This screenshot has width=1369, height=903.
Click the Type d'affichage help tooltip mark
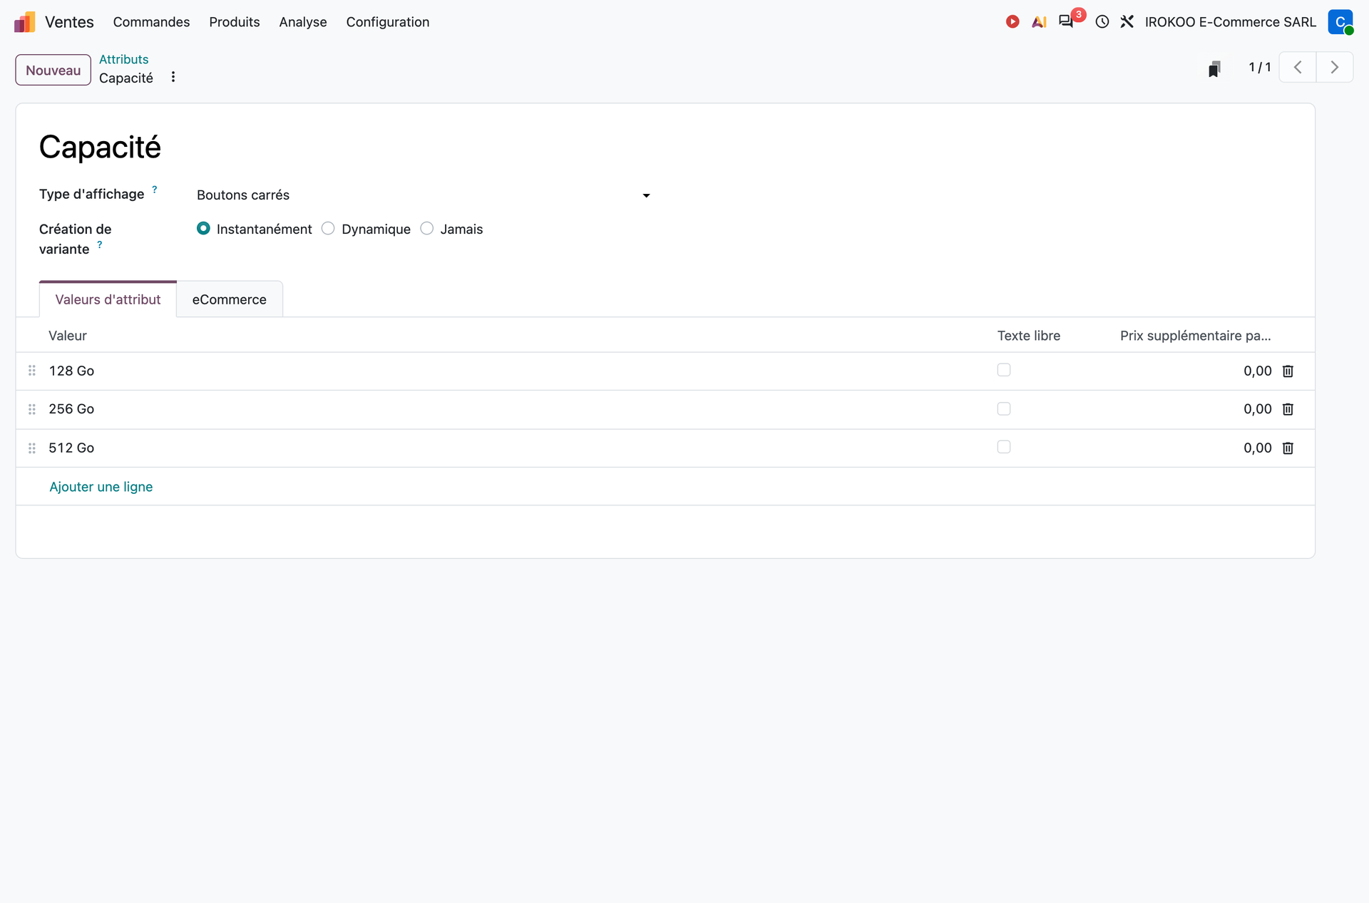pyautogui.click(x=155, y=190)
